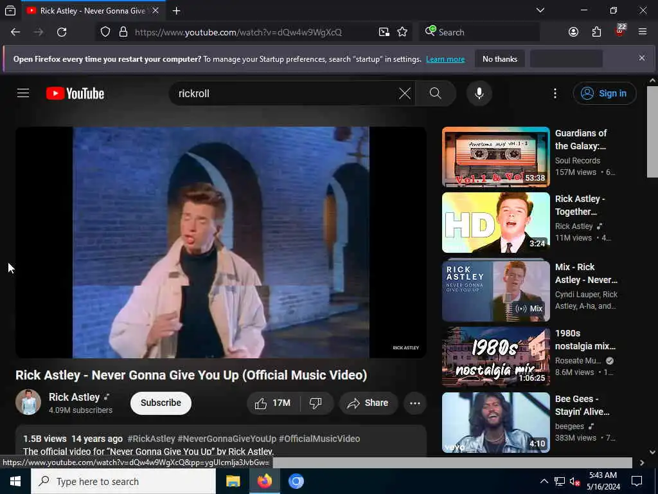The height and width of the screenshot is (494, 658).
Task: Open a new browser tab
Action: pyautogui.click(x=176, y=10)
